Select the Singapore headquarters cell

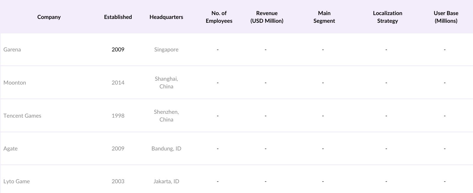pyautogui.click(x=166, y=50)
